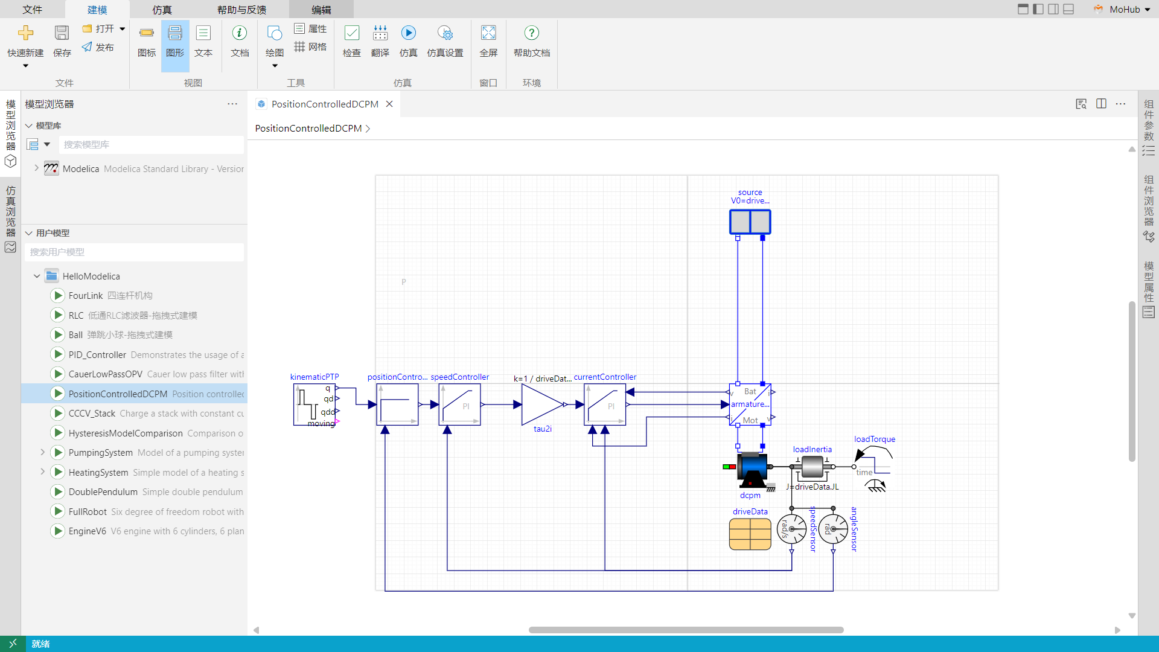Screen dimensions: 1159x652
Task: Open model browser more options menu
Action: click(232, 104)
